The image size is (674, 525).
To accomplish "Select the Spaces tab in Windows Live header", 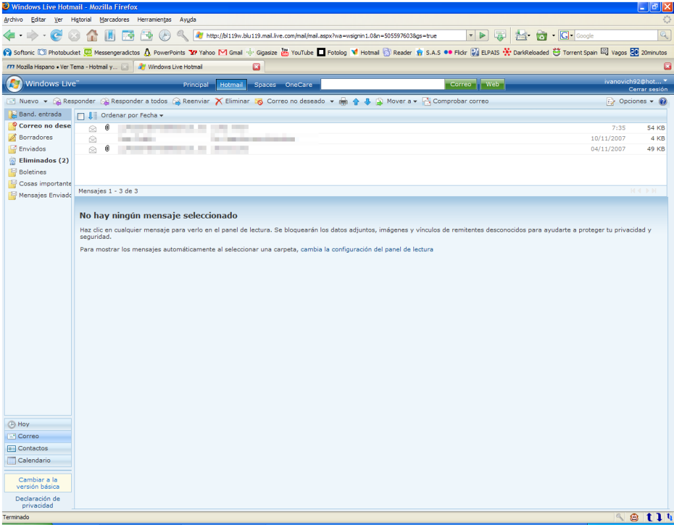I will click(x=265, y=85).
